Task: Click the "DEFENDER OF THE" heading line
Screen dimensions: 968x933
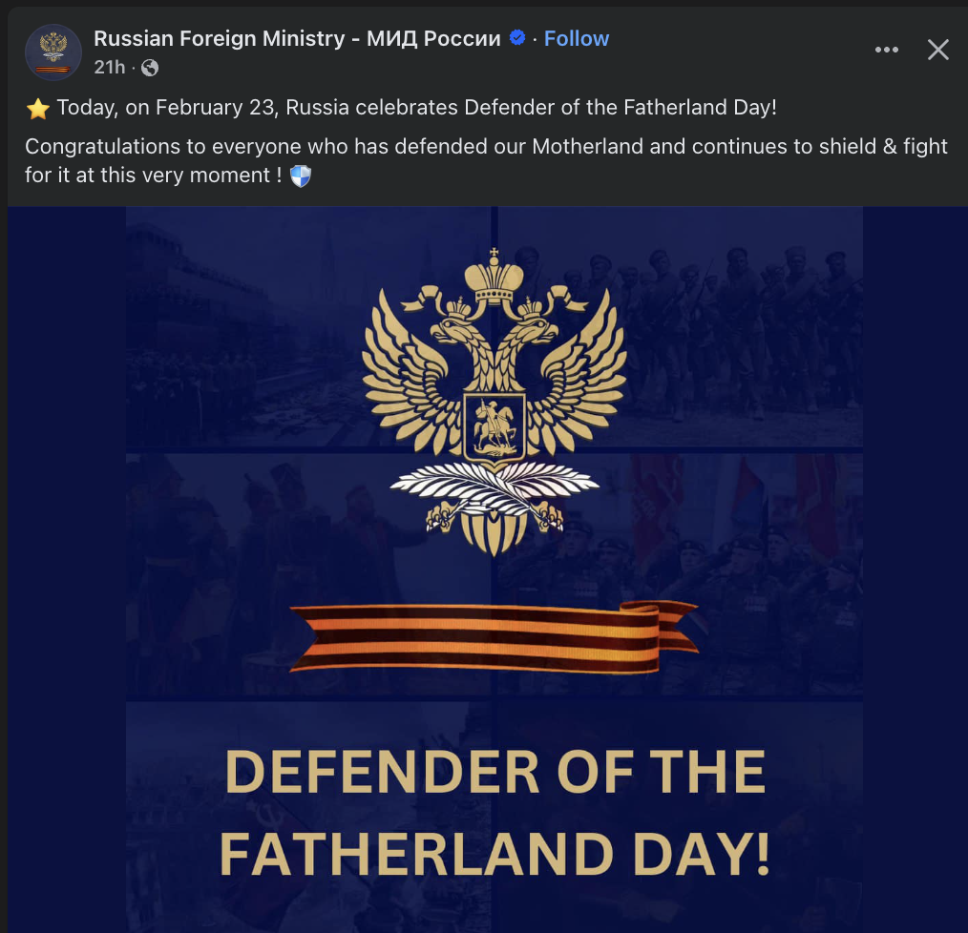Action: pyautogui.click(x=495, y=773)
